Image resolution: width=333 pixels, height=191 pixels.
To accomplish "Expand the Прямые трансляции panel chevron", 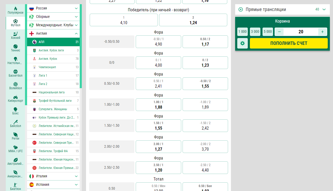I will click(x=324, y=9).
